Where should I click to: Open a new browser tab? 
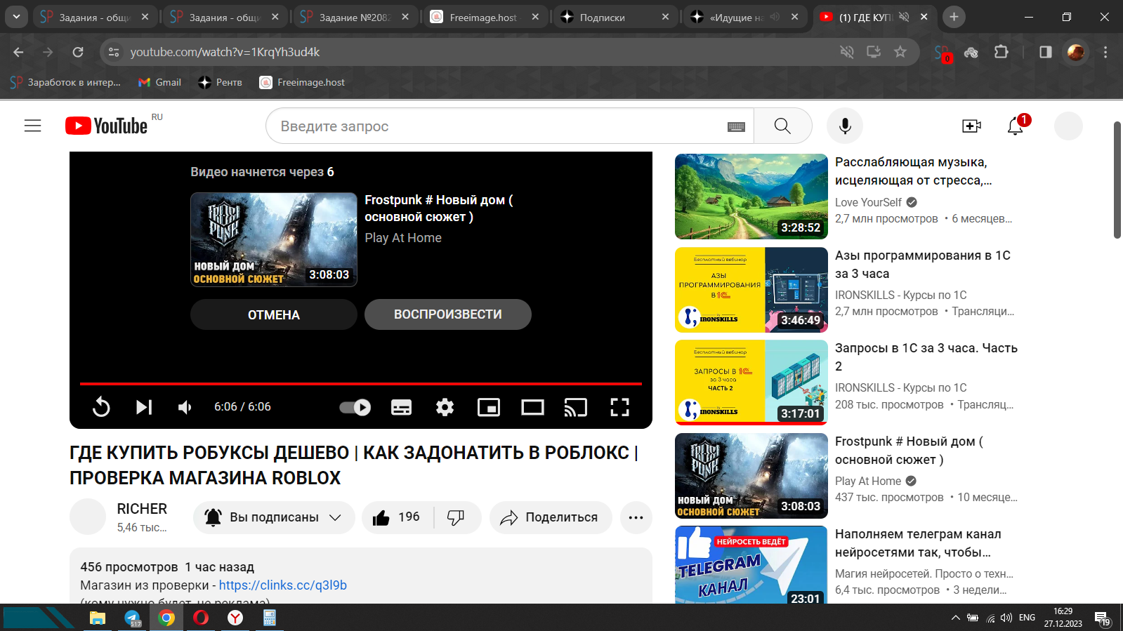pos(954,17)
